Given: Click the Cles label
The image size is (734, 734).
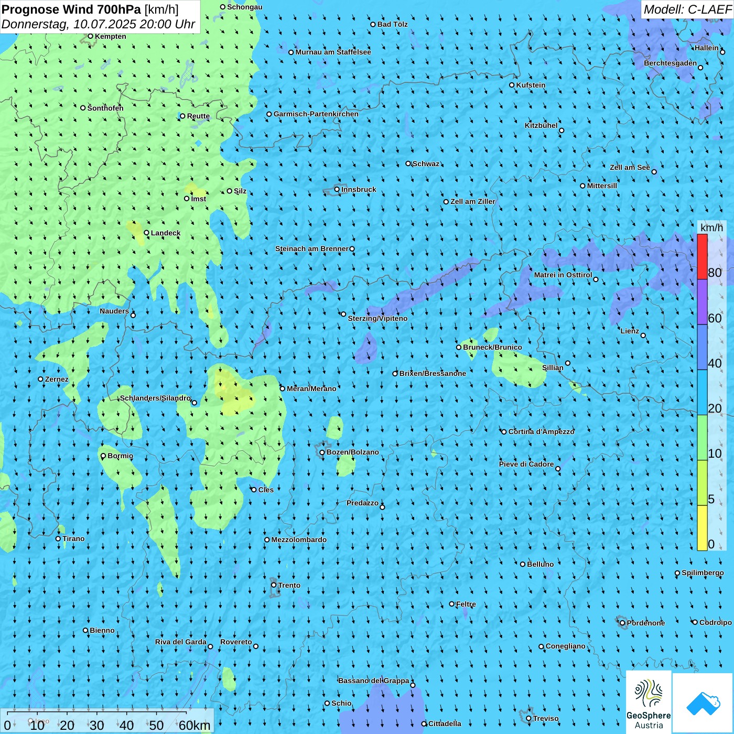Looking at the screenshot, I should [x=266, y=490].
